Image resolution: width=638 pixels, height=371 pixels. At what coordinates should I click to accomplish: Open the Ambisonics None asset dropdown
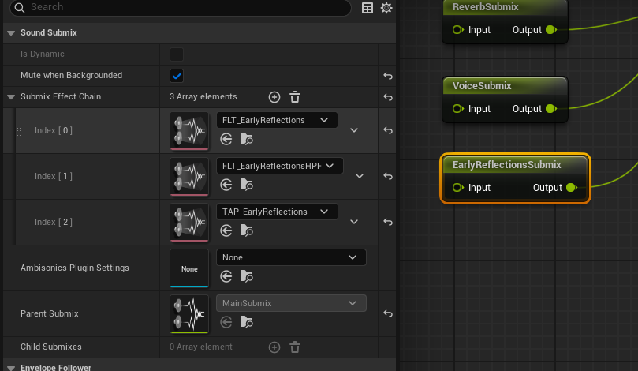point(291,257)
